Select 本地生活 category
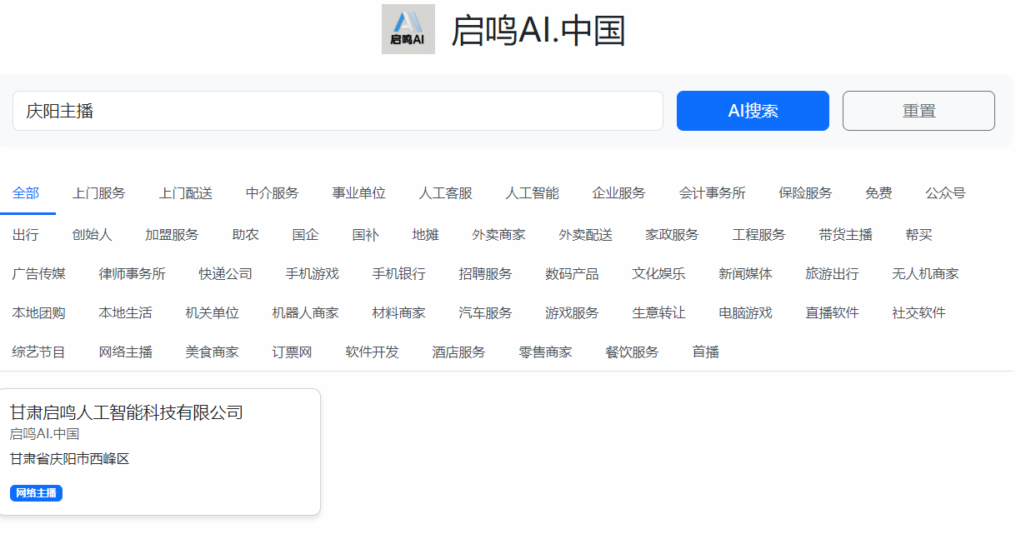The width and height of the screenshot is (1016, 544). pyautogui.click(x=126, y=312)
